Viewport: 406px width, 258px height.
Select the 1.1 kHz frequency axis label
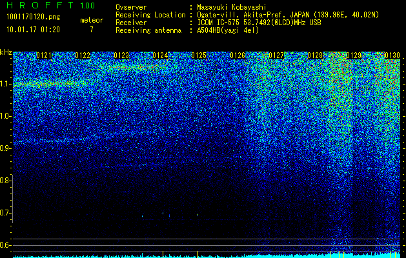click(5, 84)
